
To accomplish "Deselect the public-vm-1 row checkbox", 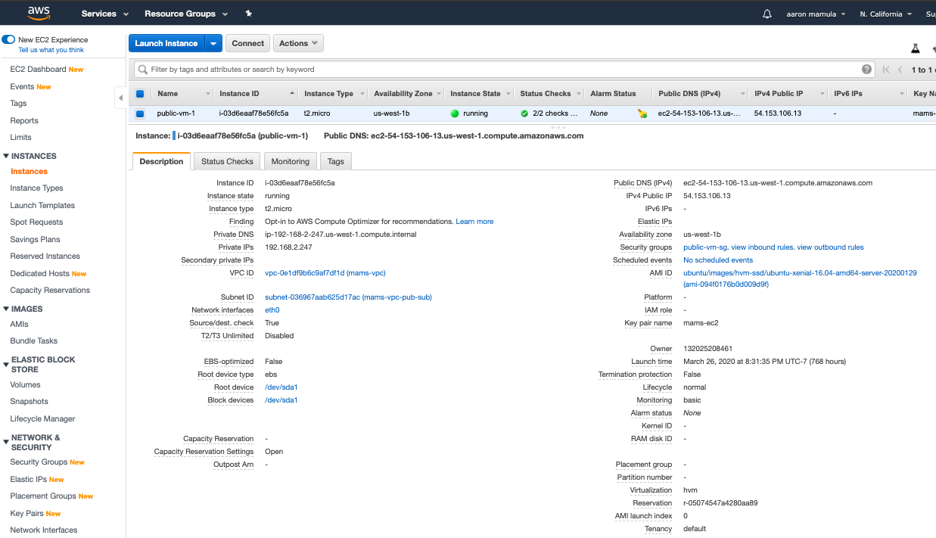I will click(x=140, y=114).
